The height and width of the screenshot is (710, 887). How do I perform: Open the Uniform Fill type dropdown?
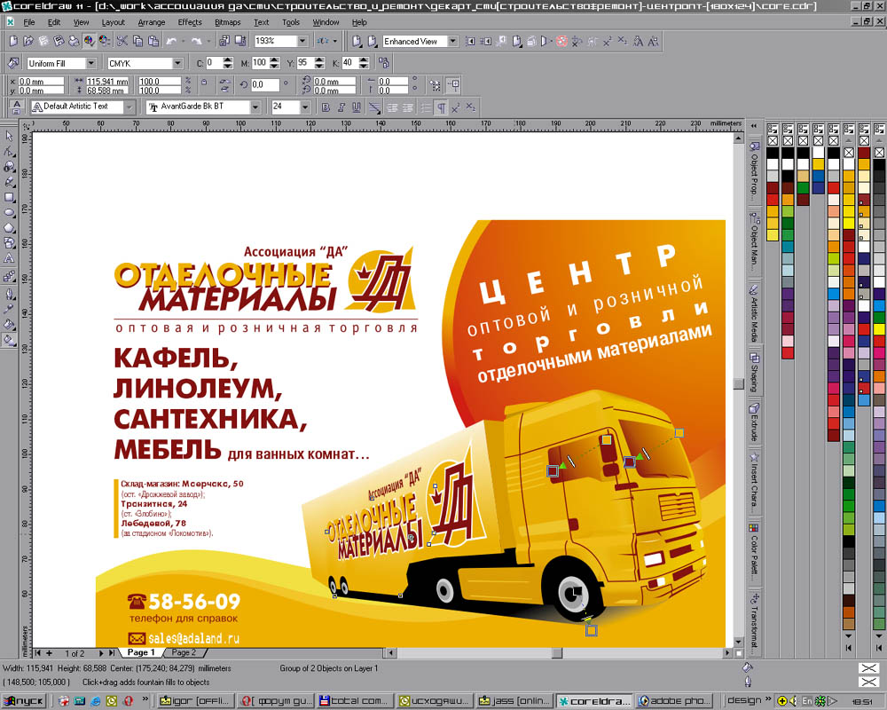tap(91, 63)
